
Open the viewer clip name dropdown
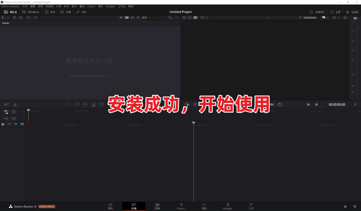[268, 18]
